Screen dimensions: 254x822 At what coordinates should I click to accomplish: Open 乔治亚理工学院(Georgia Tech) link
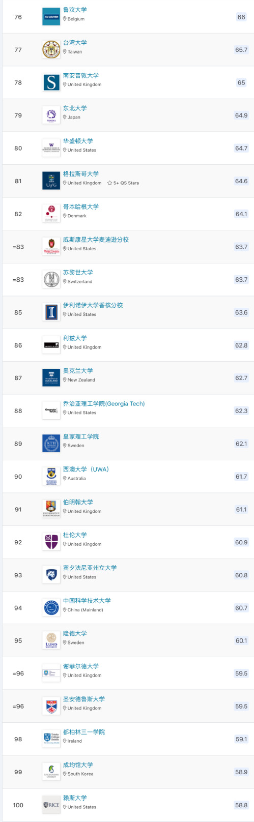tap(104, 403)
